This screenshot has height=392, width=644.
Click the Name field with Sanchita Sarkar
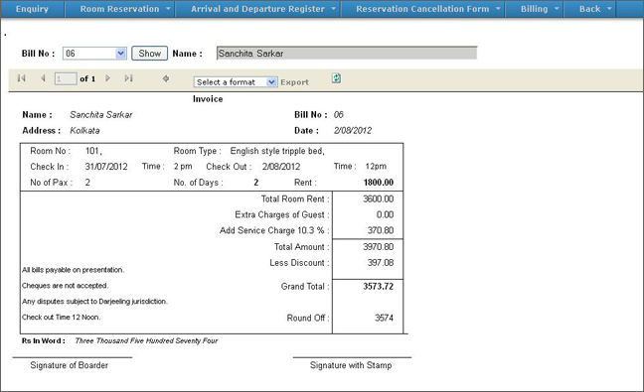pos(347,54)
